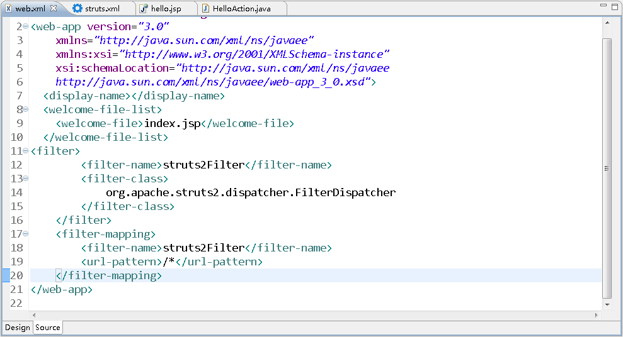623x337 pixels.
Task: Collapse the filter element fold marker
Action: [x=26, y=151]
